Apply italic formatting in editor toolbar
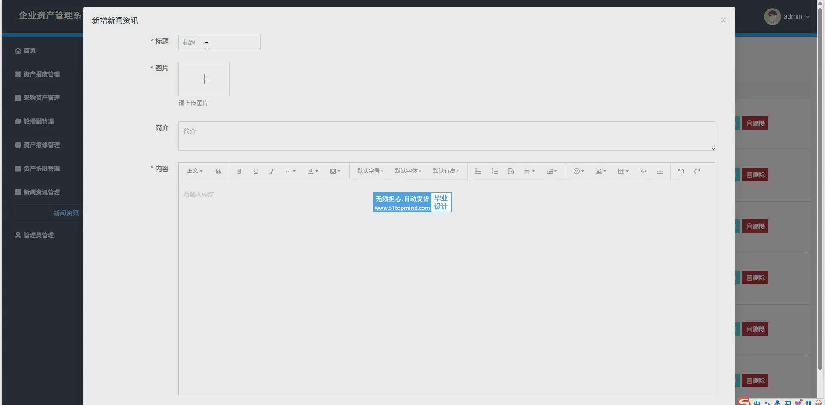 pos(272,171)
